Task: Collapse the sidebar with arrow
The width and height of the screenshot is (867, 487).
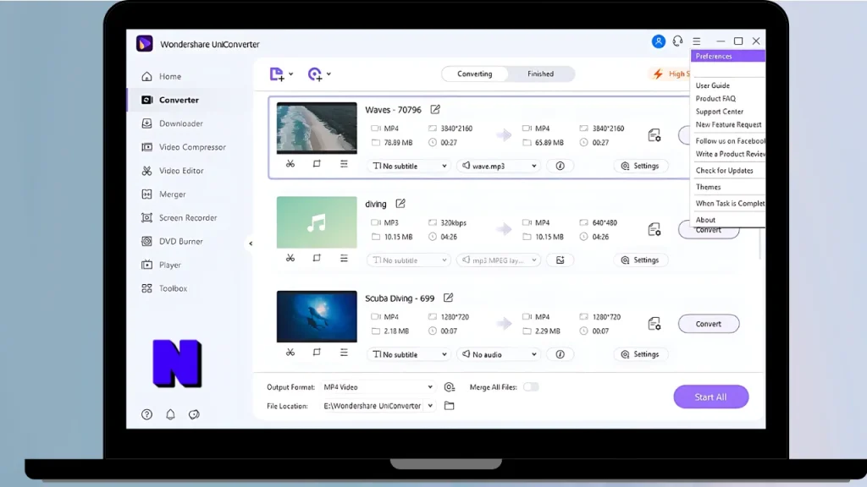Action: click(251, 243)
